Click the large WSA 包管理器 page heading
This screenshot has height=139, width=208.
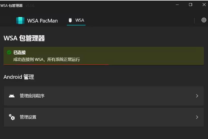tap(24, 38)
